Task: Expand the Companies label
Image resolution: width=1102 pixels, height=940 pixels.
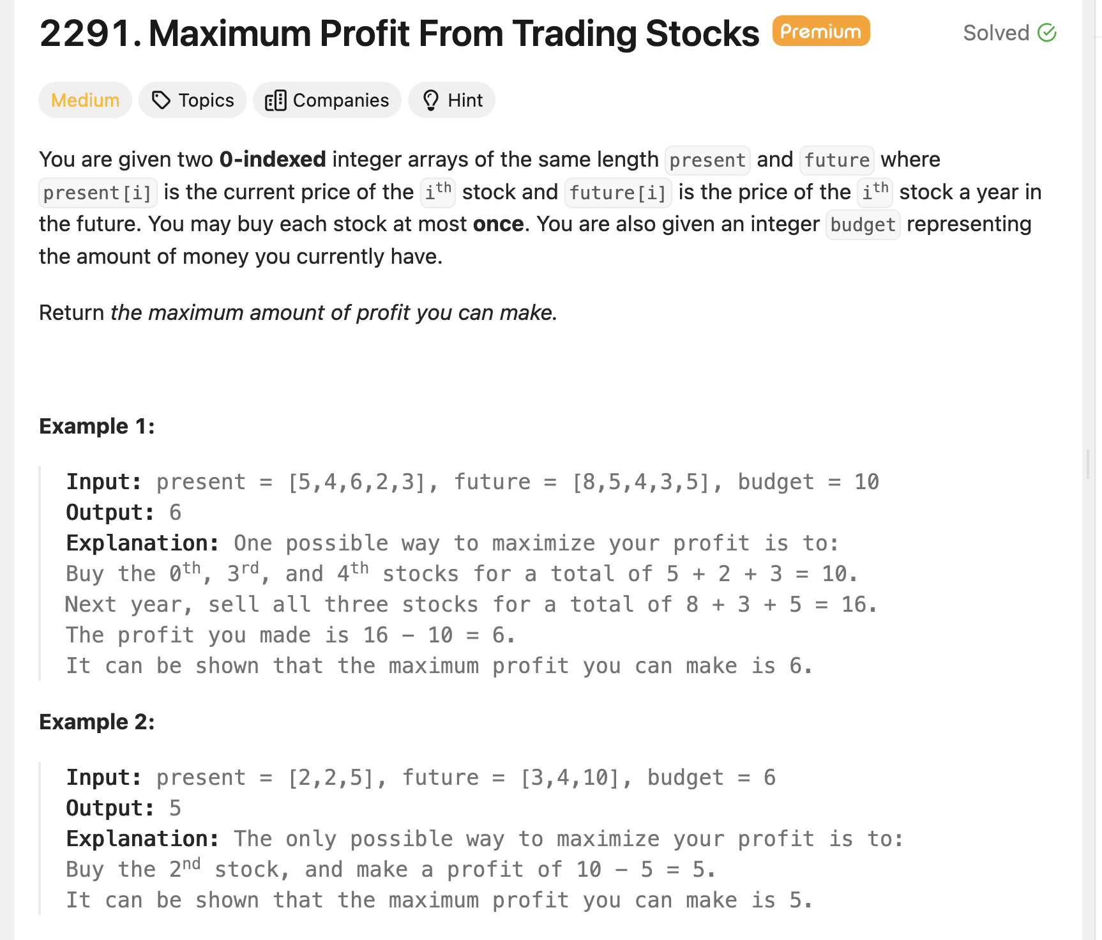Action: pyautogui.click(x=340, y=100)
